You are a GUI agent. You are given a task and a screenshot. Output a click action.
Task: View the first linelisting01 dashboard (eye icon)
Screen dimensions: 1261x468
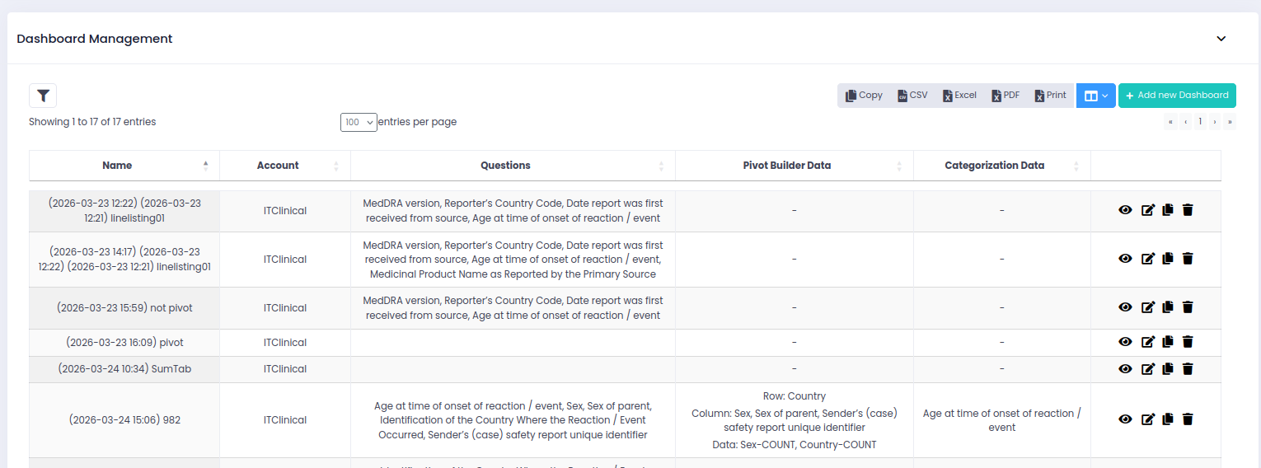pyautogui.click(x=1125, y=210)
